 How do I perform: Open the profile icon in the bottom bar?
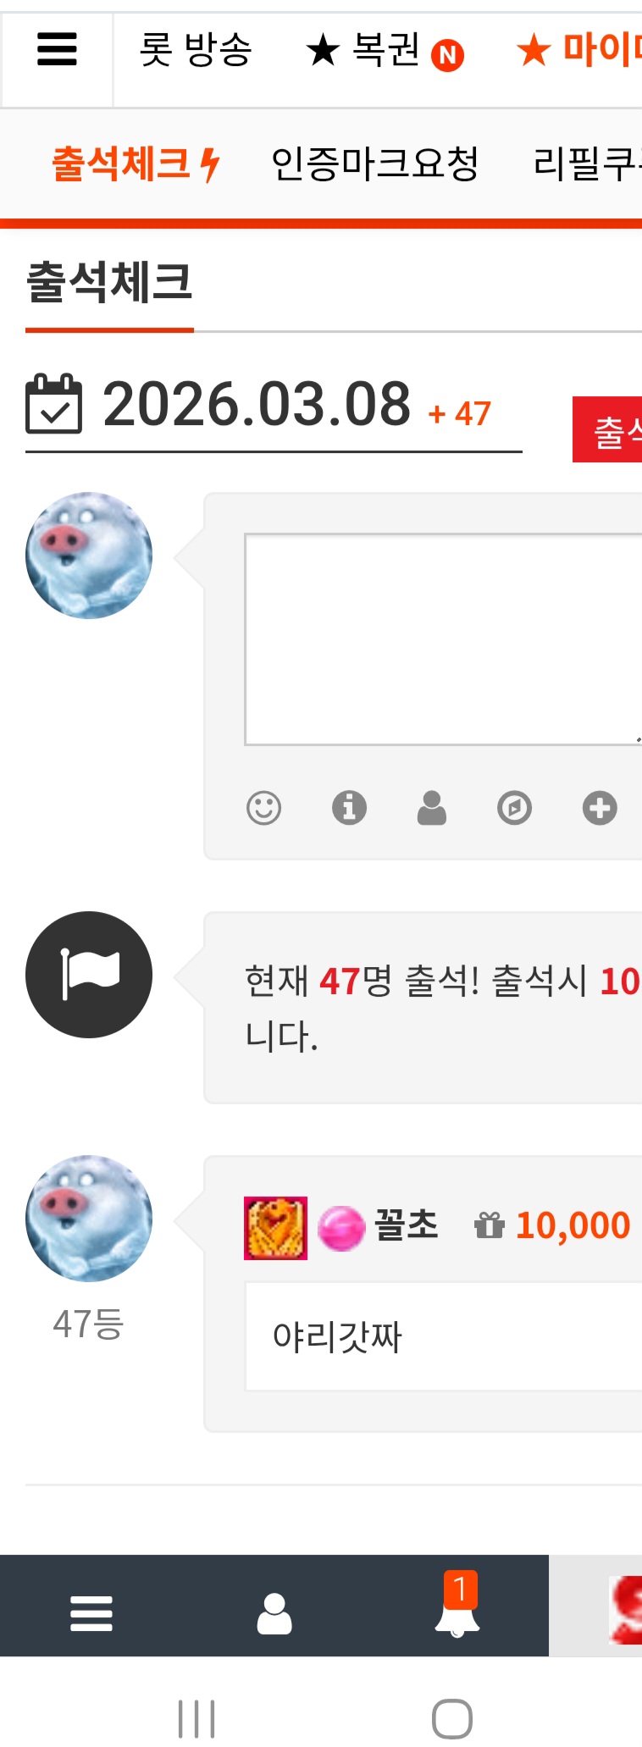[274, 1613]
